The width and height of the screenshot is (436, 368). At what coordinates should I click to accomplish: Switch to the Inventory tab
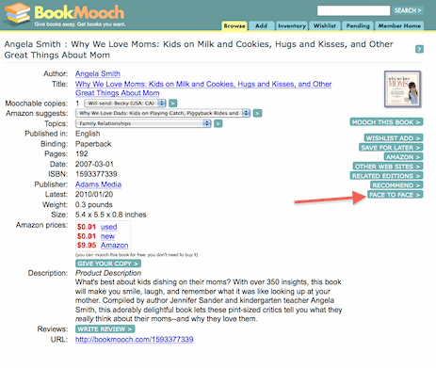[292, 25]
